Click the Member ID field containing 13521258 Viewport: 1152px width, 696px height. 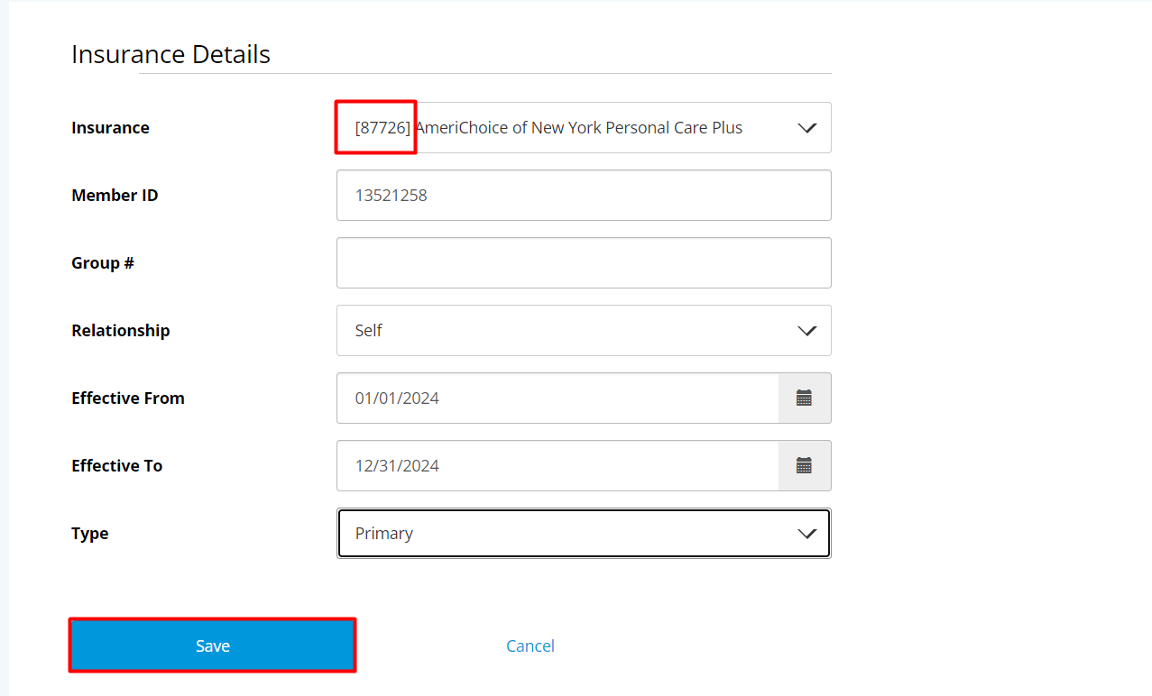click(584, 195)
